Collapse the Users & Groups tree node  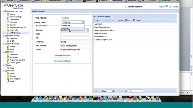pos(3,44)
